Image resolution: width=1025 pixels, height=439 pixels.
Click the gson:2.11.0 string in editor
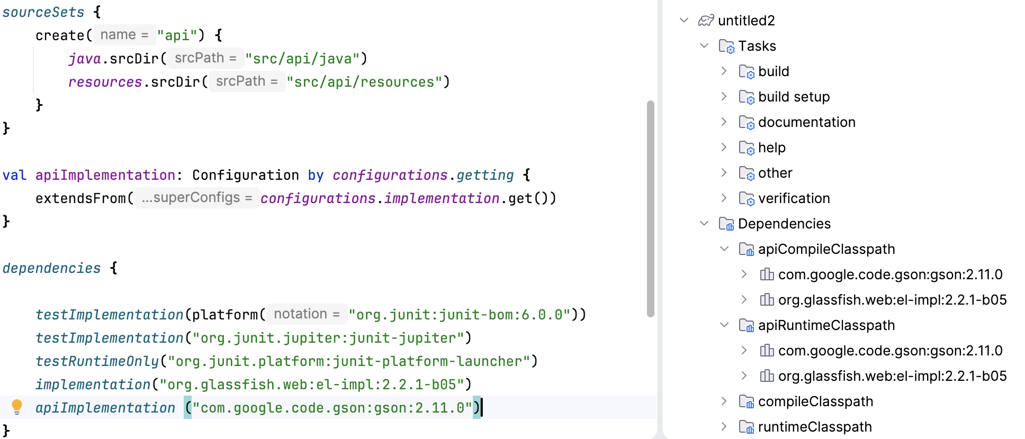332,408
